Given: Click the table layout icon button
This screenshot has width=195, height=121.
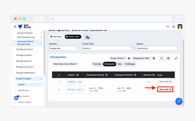Looking at the screenshot, I should (x=168, y=58).
